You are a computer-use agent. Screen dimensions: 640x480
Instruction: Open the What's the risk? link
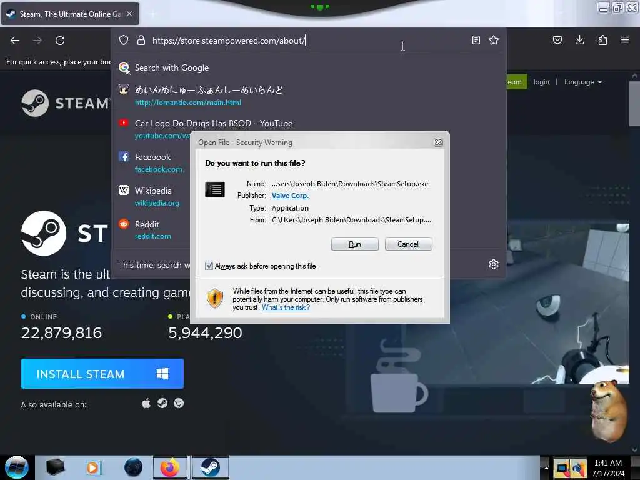[x=286, y=307]
